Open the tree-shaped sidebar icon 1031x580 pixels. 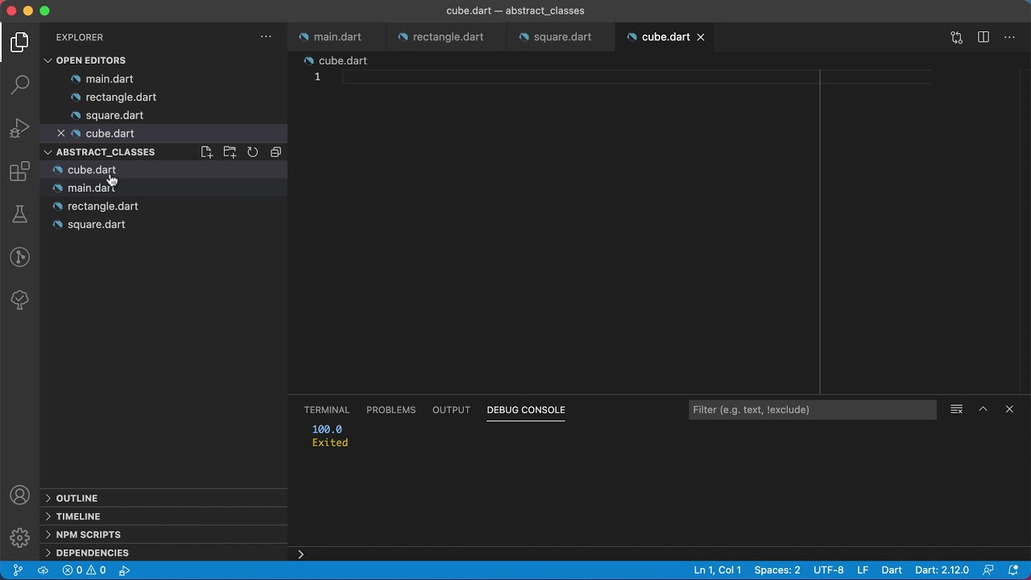click(x=20, y=300)
